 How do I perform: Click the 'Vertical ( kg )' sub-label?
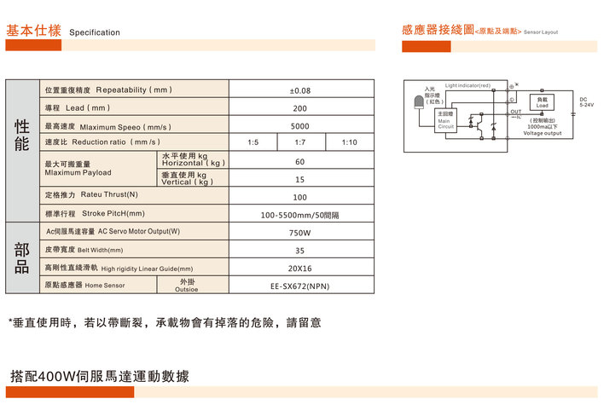point(187,182)
